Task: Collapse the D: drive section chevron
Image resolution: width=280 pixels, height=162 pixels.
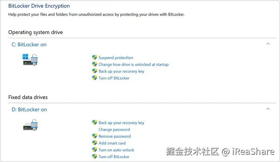Action: click(x=268, y=109)
